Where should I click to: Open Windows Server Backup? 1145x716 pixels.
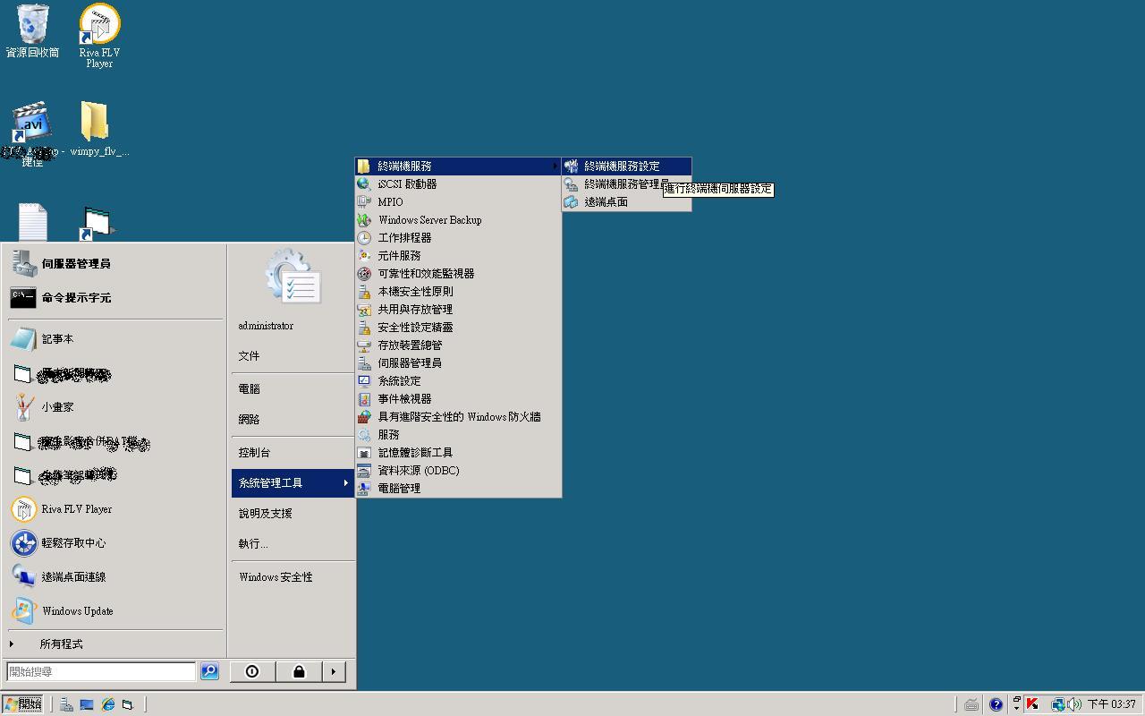pyautogui.click(x=429, y=220)
